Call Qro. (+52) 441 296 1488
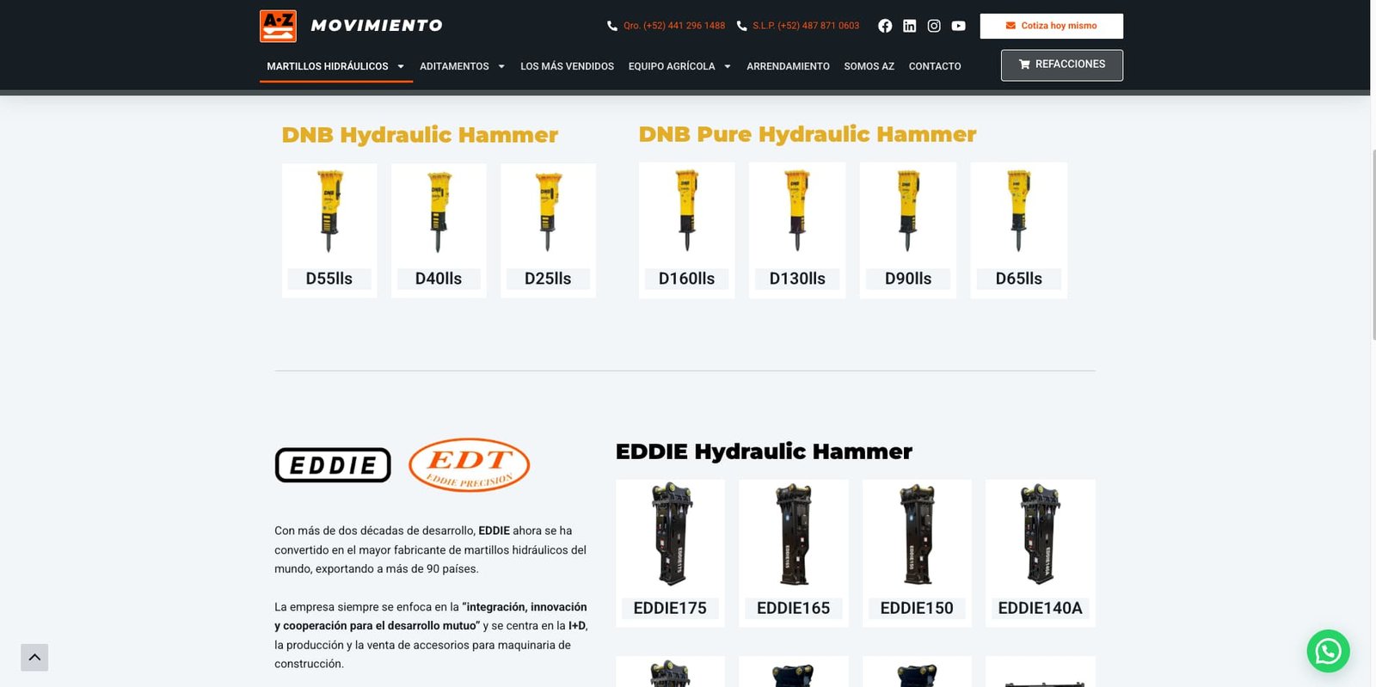 (674, 26)
